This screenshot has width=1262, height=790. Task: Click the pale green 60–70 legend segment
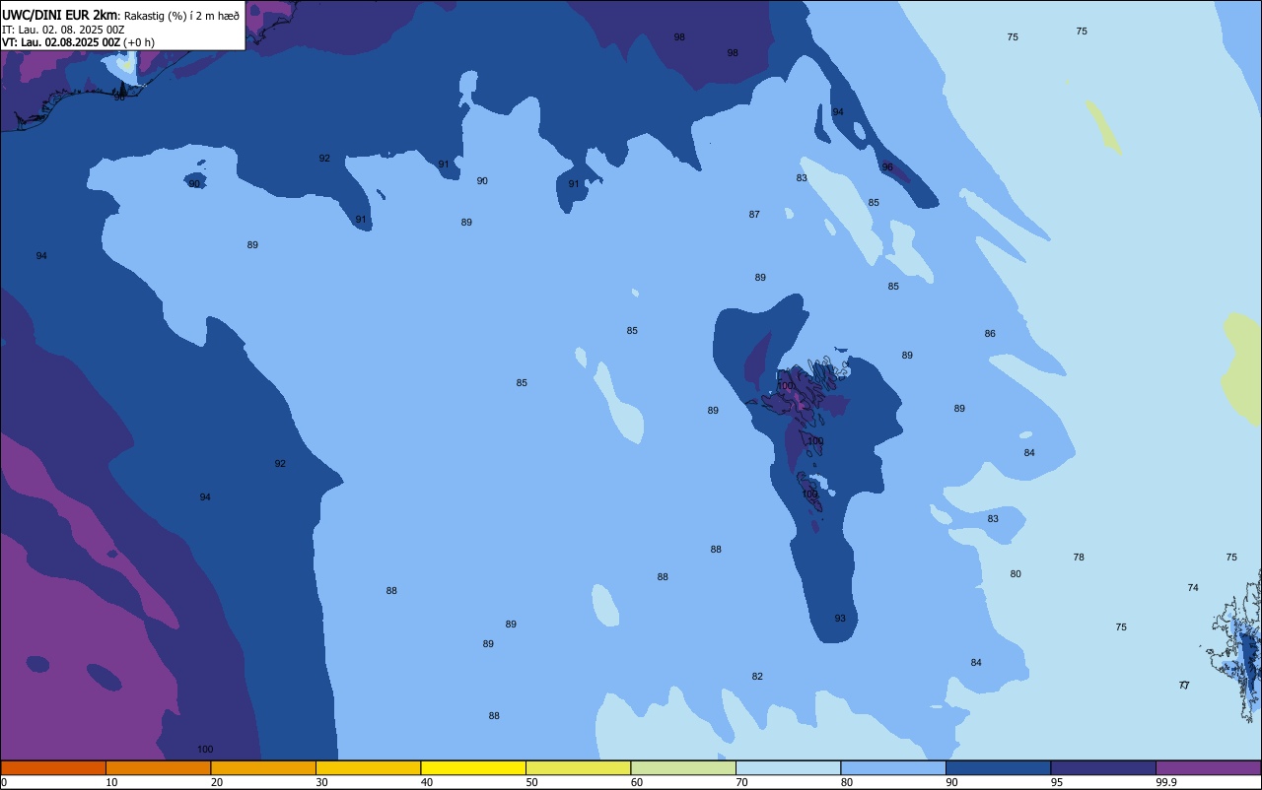tap(683, 767)
